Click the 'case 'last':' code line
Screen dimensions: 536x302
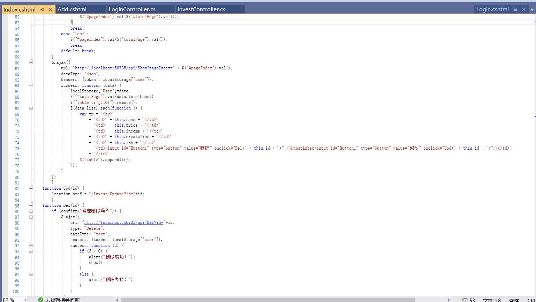75,34
